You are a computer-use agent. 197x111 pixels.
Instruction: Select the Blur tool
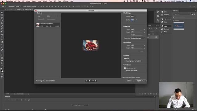tap(2, 44)
